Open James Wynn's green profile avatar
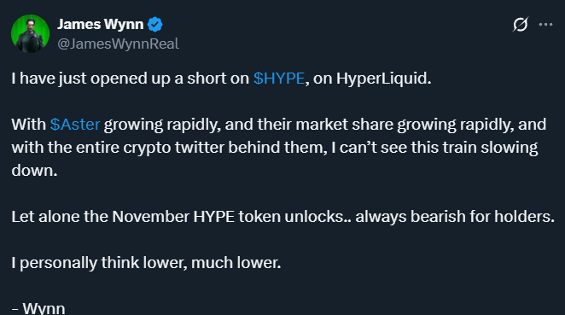 tap(30, 33)
